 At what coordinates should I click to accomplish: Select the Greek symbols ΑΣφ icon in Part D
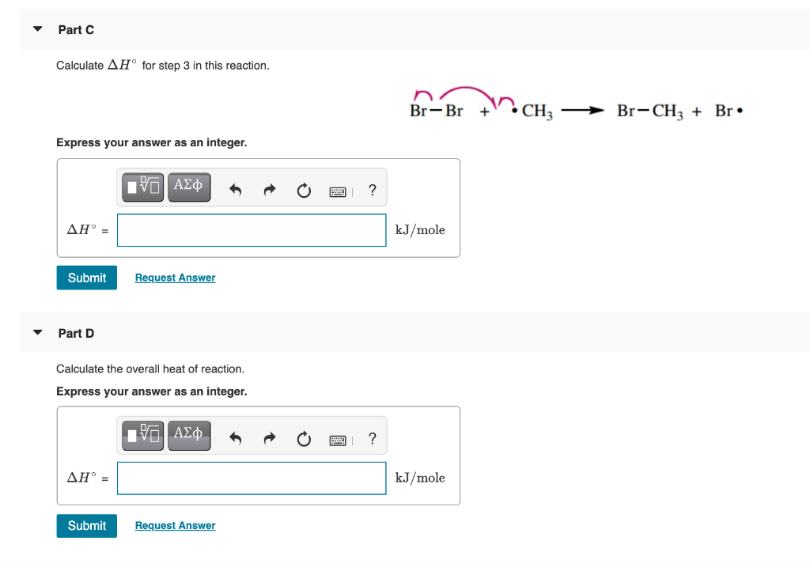point(189,436)
